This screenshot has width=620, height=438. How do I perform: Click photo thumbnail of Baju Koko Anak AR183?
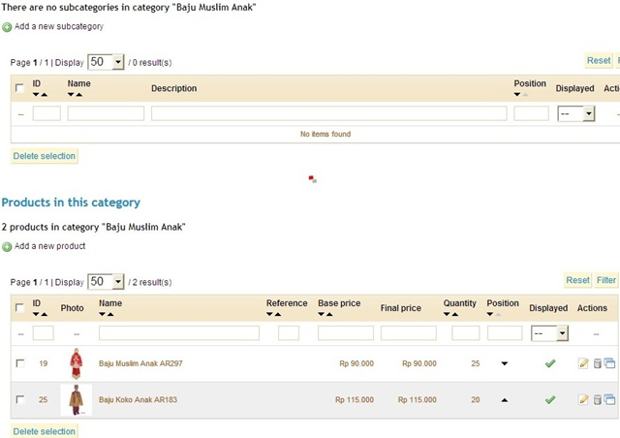point(76,399)
